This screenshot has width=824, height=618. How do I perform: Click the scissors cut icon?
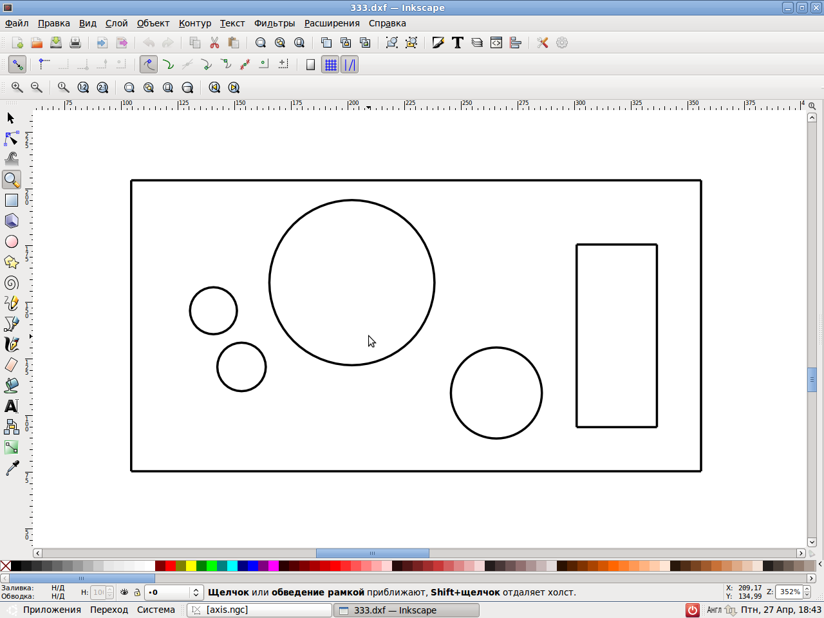pos(214,42)
